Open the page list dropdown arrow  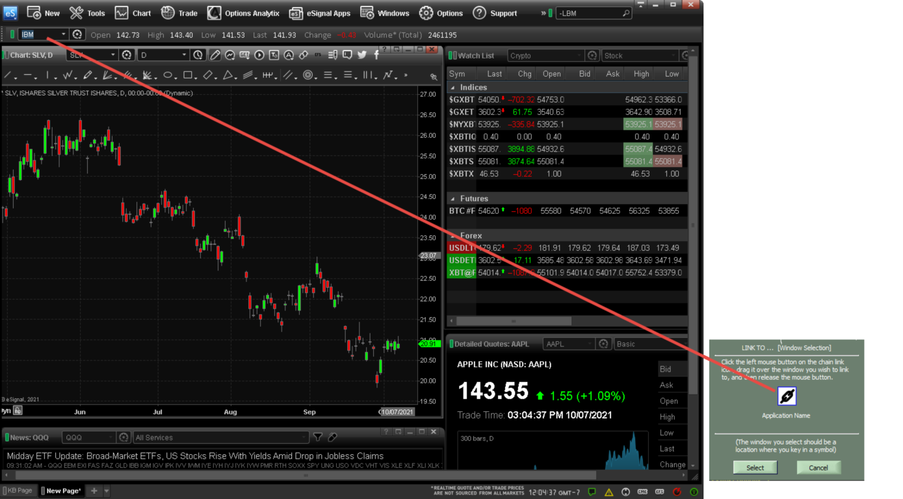tap(107, 491)
